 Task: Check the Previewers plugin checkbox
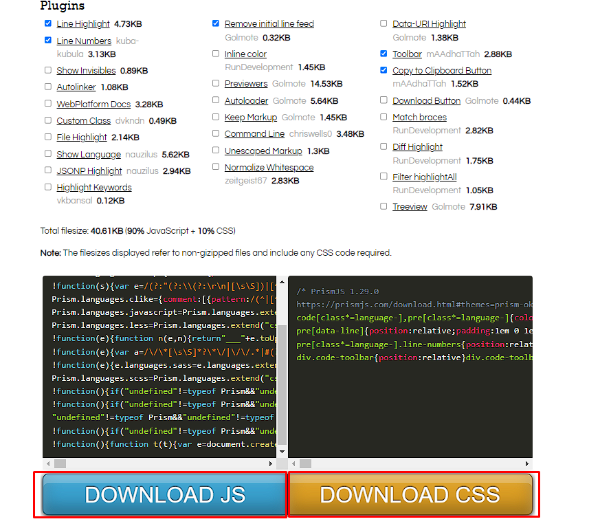pyautogui.click(x=216, y=83)
